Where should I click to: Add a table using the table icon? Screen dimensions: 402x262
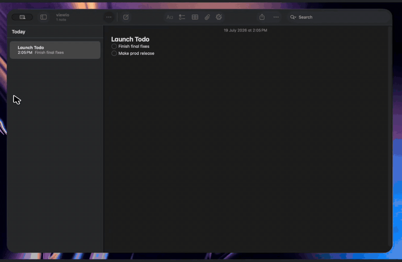click(195, 17)
